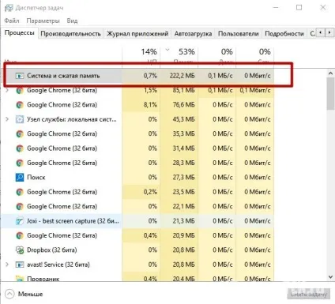Click the Chrome icon in the 76,6 МБ row

[20, 105]
